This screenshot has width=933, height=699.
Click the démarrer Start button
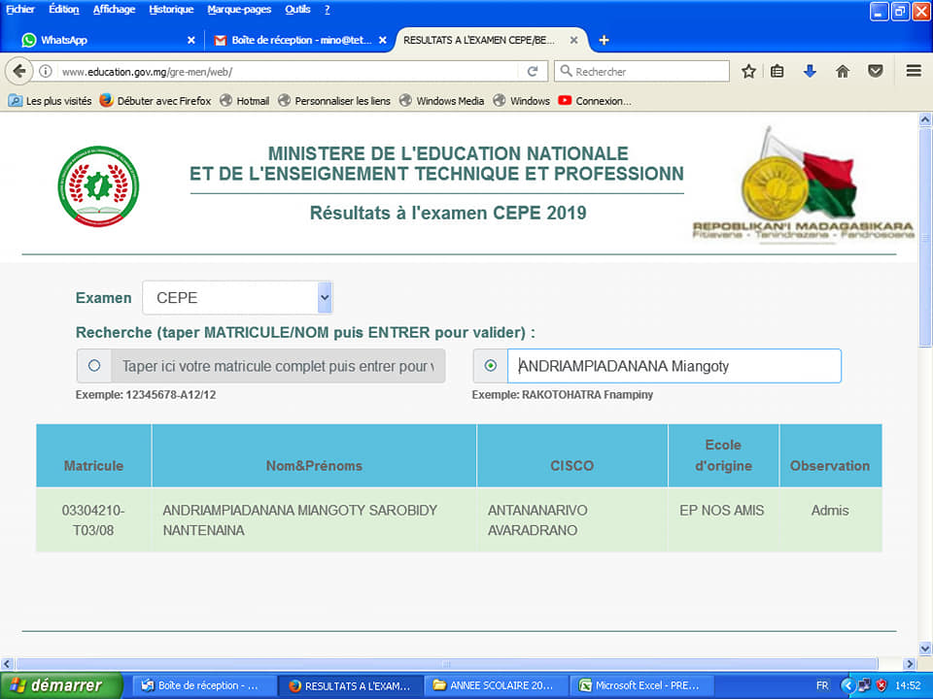click(60, 685)
